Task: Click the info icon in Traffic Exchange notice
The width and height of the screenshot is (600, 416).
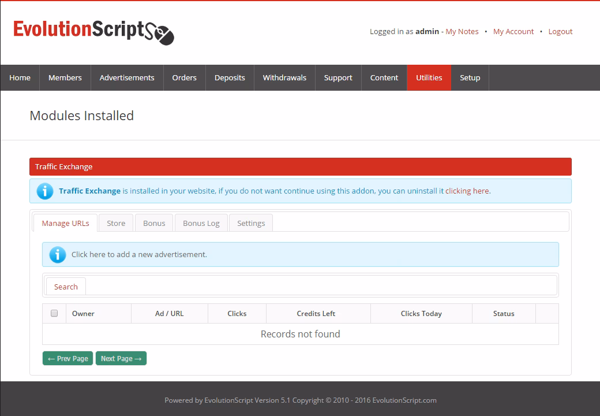Action: point(45,191)
